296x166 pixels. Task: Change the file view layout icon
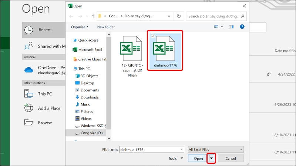click(216, 27)
